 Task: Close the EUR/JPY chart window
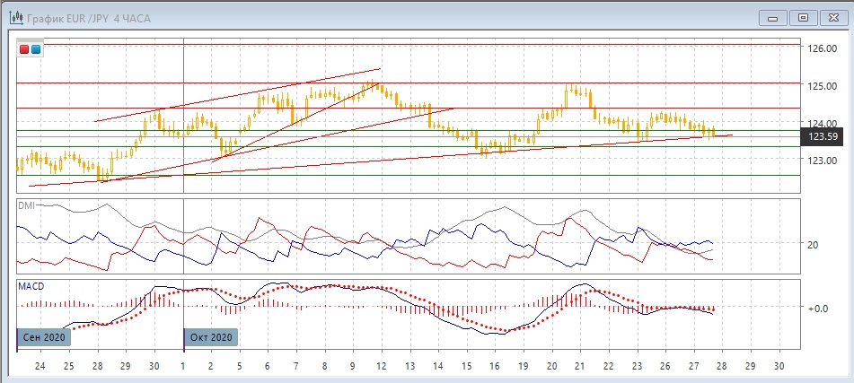(832, 17)
